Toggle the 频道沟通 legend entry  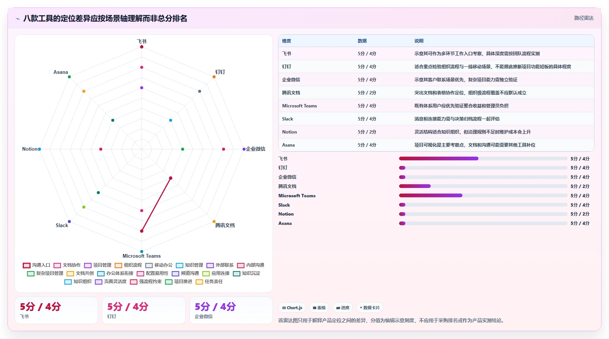[185, 273]
